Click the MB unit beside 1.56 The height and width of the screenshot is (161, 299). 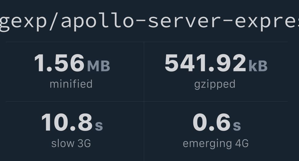click(98, 66)
